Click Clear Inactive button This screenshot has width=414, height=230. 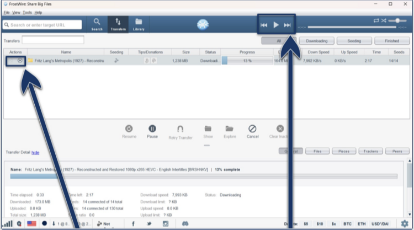pyautogui.click(x=280, y=131)
